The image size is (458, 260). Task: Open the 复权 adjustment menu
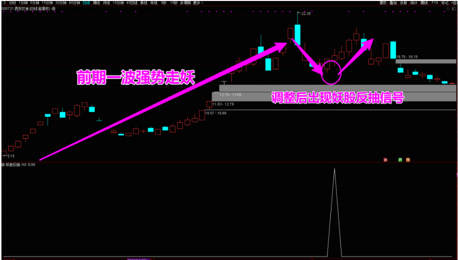coord(383,3)
